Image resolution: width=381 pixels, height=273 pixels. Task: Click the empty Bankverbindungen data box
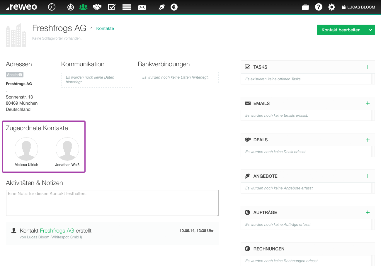(x=178, y=77)
